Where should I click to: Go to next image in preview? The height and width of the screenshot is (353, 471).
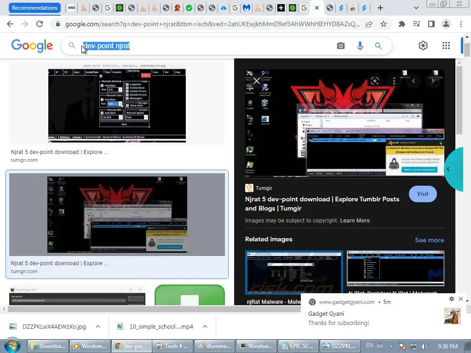[x=433, y=81]
